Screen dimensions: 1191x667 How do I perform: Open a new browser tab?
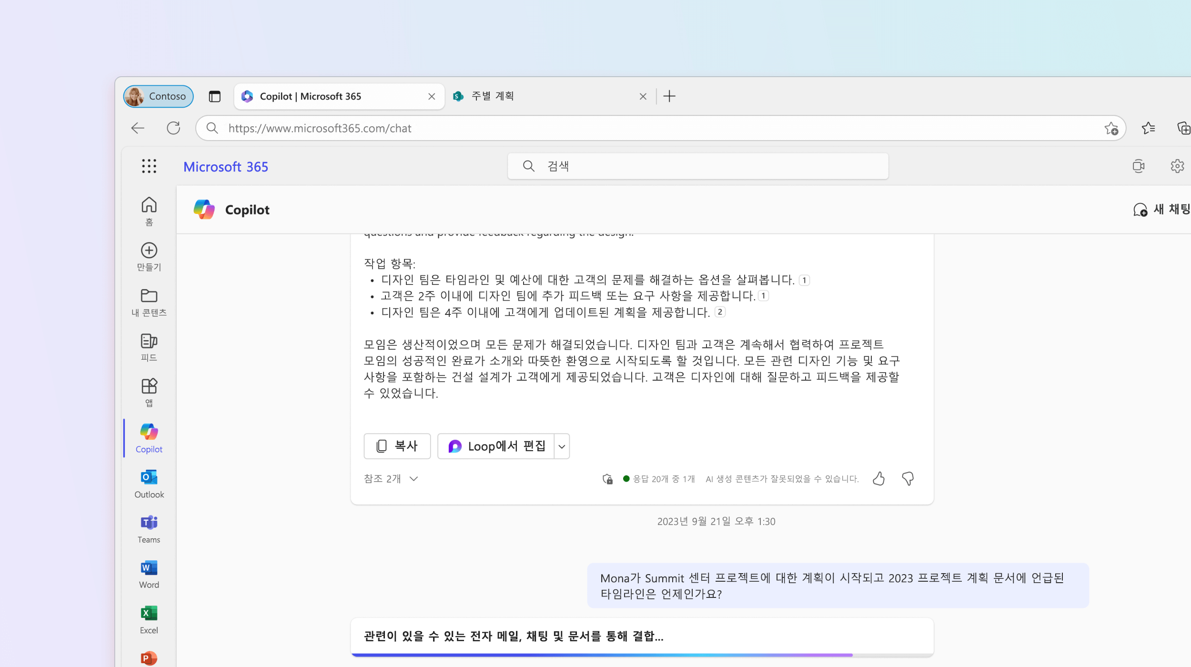click(x=669, y=96)
